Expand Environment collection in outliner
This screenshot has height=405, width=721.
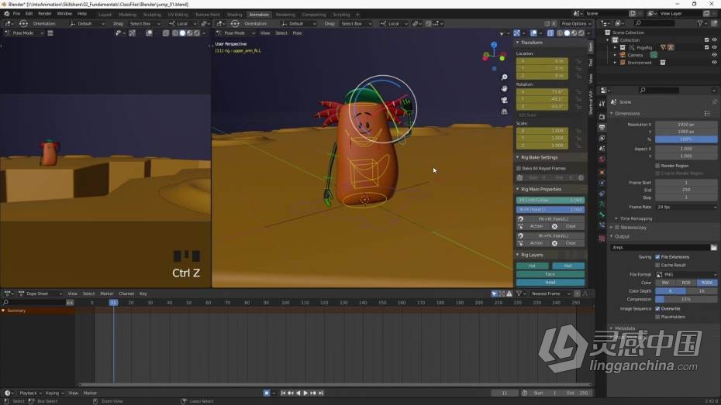(616, 63)
